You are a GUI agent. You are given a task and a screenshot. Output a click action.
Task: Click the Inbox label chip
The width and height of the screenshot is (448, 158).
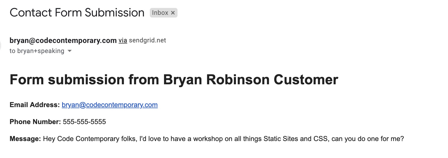pyautogui.click(x=160, y=13)
